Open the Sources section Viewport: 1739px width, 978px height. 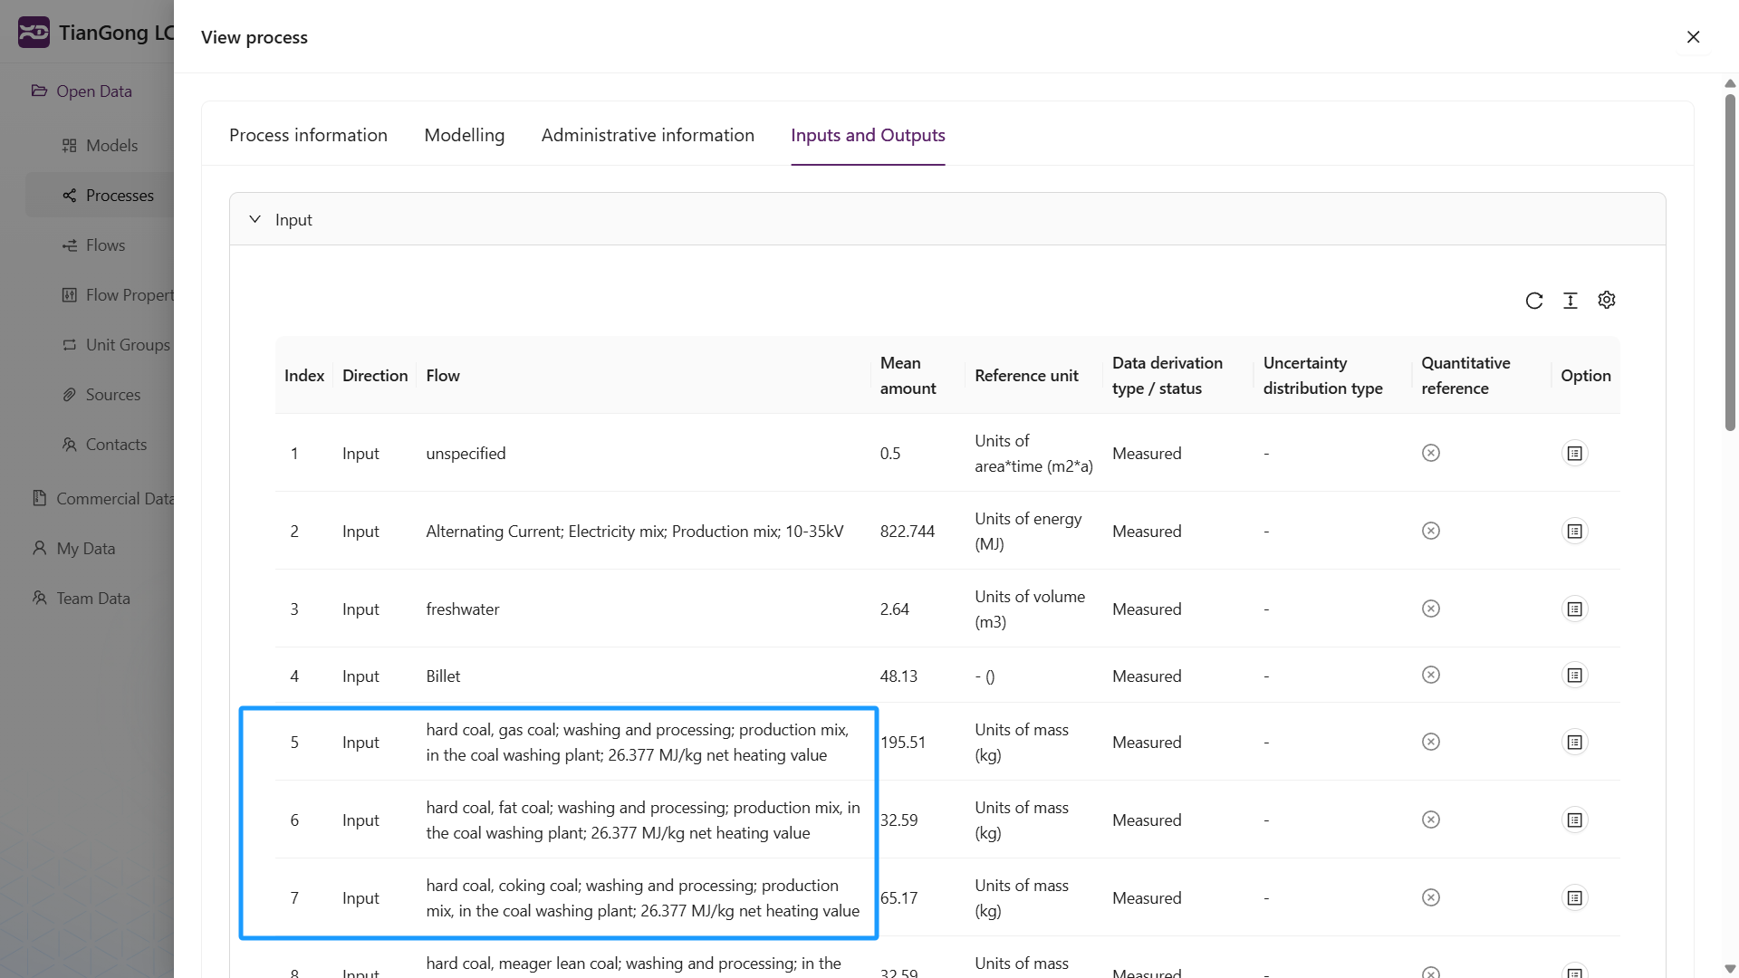pyautogui.click(x=70, y=394)
